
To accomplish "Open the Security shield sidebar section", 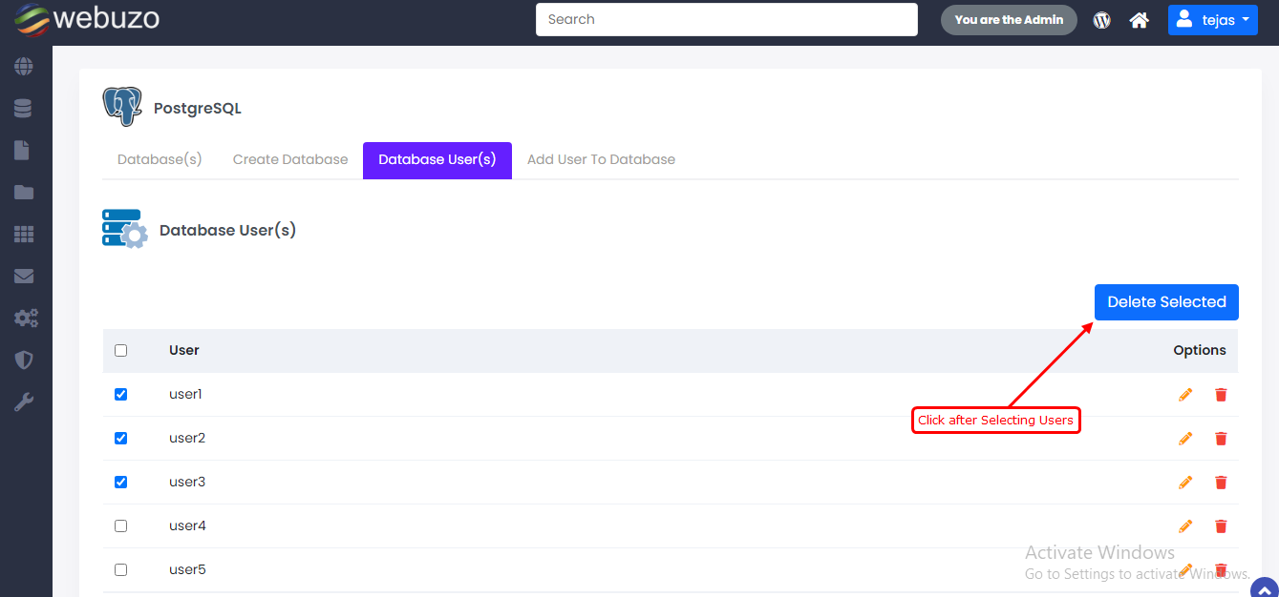I will click(23, 360).
